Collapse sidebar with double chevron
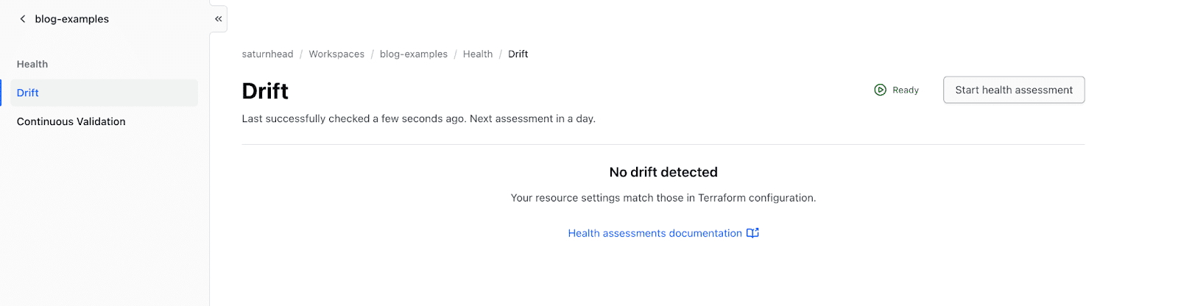Screen dimensions: 1178x306 [x=219, y=19]
